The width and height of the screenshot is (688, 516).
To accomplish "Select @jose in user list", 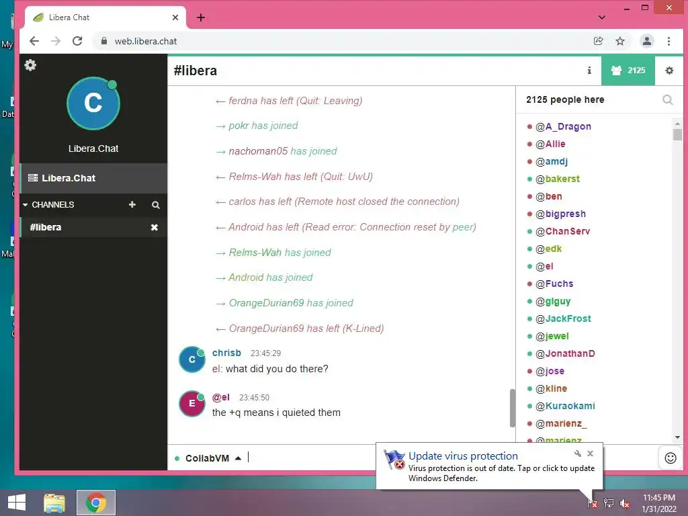I will tap(550, 371).
